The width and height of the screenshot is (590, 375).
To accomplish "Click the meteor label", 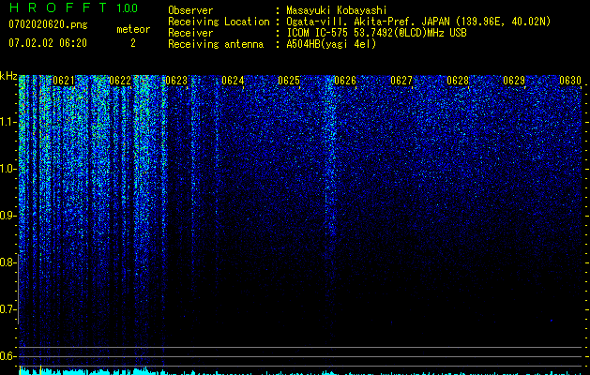I will [133, 29].
